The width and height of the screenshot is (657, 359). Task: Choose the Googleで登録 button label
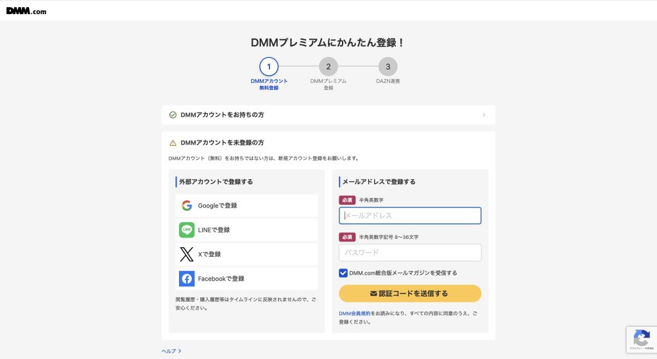coord(218,206)
